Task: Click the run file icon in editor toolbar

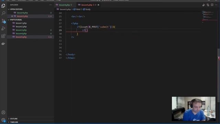Action: 203,5
